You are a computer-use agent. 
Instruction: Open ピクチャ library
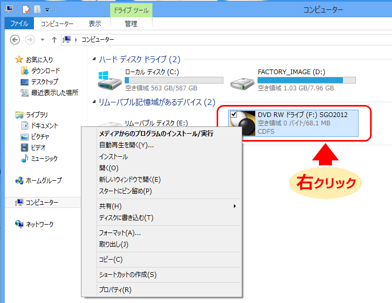tap(40, 137)
